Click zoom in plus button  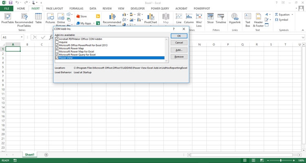coord(294,161)
